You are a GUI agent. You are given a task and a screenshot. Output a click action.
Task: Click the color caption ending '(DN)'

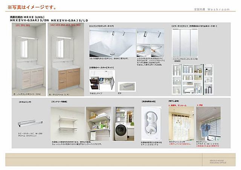click(x=27, y=94)
